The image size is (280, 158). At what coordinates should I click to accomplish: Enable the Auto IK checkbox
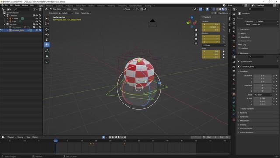[239, 33]
